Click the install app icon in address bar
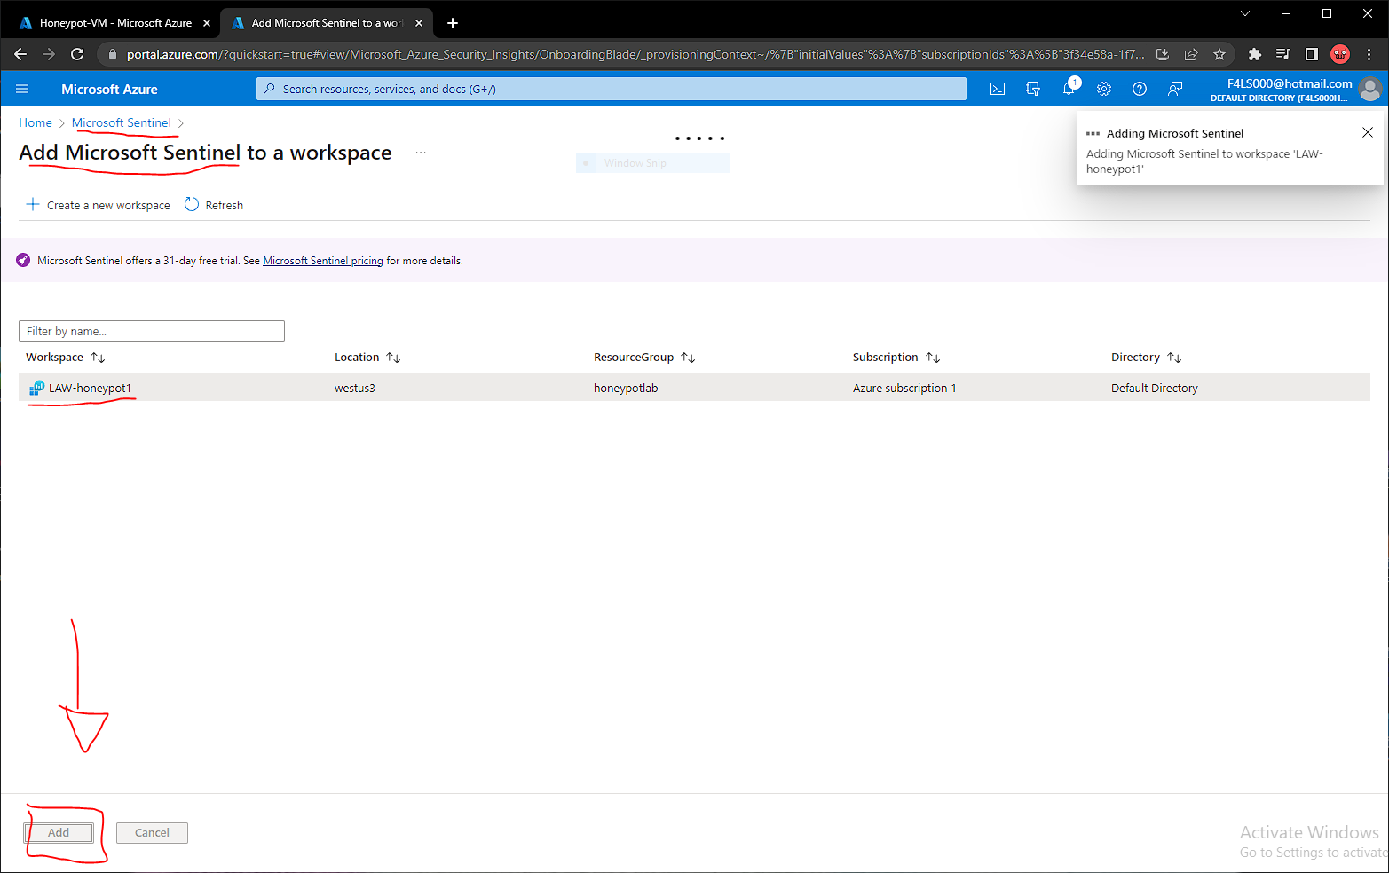1389x873 pixels. (1163, 54)
